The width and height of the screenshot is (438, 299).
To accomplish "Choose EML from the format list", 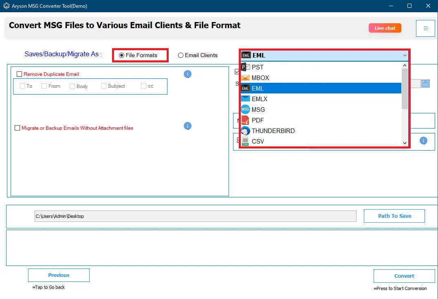I will (x=321, y=89).
